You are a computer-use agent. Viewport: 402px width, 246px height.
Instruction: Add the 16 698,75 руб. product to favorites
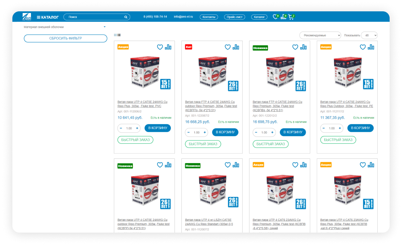tap(295, 47)
